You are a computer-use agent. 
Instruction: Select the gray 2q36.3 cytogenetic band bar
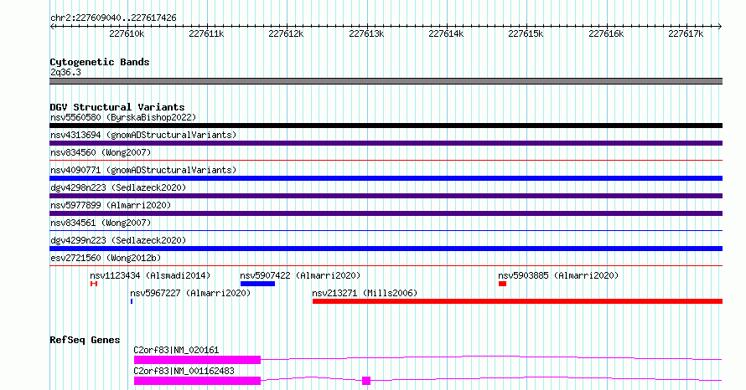point(386,81)
